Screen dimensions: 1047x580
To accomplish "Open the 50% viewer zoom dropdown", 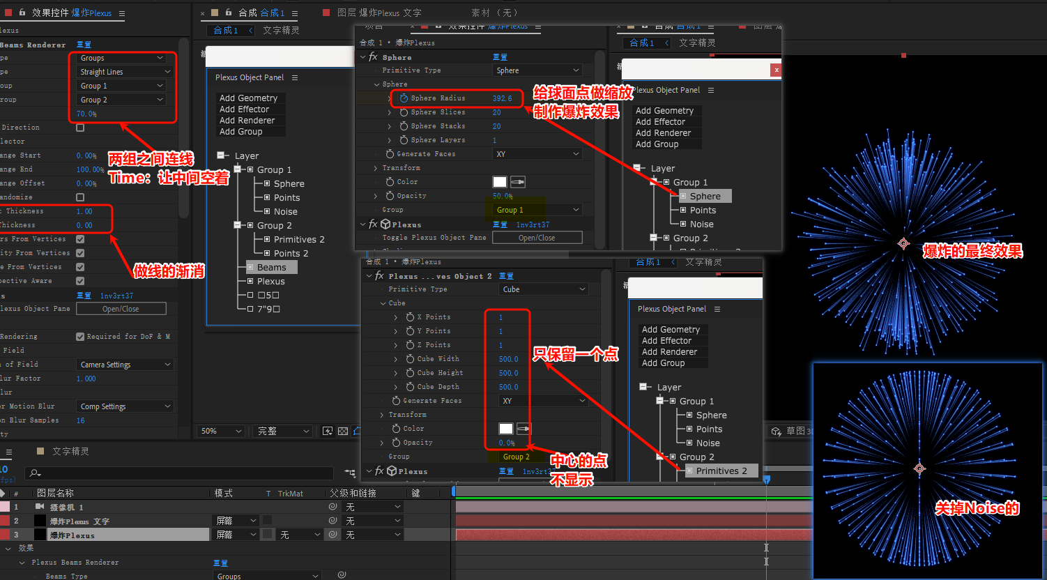I will coord(220,432).
